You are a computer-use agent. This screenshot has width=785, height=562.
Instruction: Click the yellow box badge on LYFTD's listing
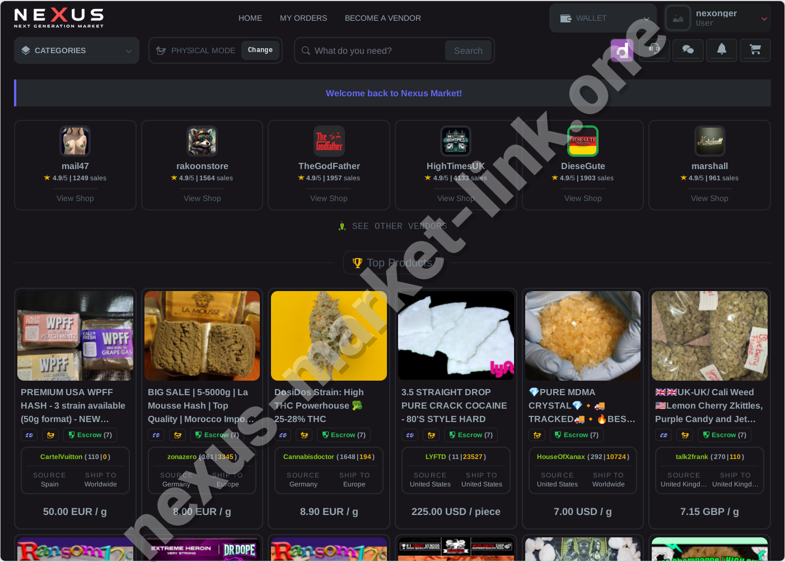point(431,435)
